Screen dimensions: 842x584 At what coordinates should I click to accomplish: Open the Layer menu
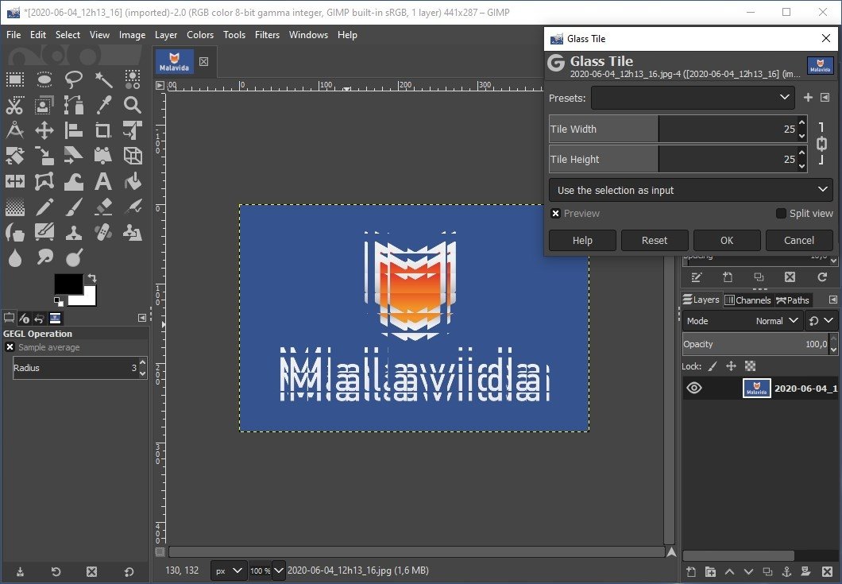(x=166, y=35)
